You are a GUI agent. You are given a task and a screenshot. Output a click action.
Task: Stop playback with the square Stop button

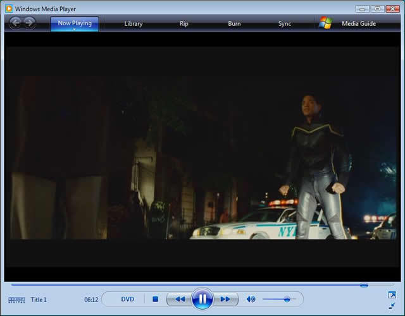[155, 299]
